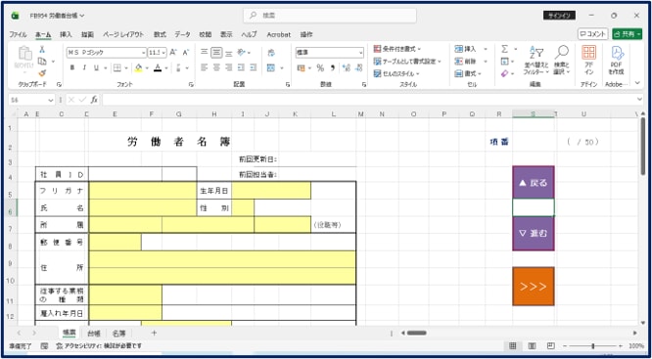The width and height of the screenshot is (652, 359).
Task: Click in the search box
Action: [x=330, y=16]
